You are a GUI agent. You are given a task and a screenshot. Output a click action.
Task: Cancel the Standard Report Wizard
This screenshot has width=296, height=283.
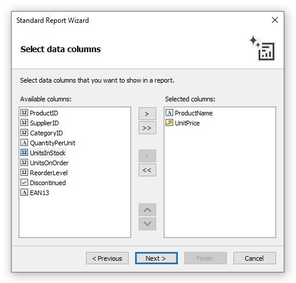click(x=254, y=258)
